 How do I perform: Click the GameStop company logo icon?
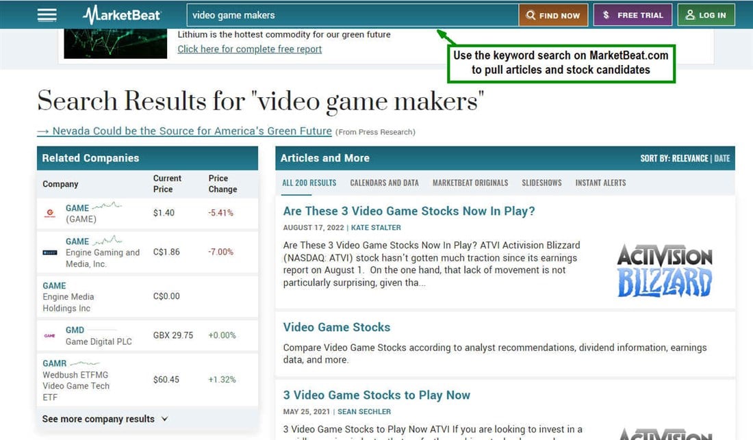pyautogui.click(x=50, y=213)
